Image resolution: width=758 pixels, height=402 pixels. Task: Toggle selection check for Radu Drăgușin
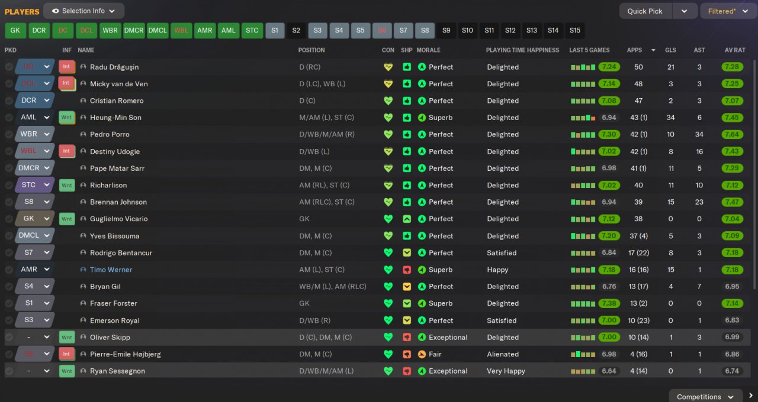(x=9, y=67)
